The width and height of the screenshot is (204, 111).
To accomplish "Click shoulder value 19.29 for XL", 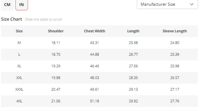I will point(56,66).
